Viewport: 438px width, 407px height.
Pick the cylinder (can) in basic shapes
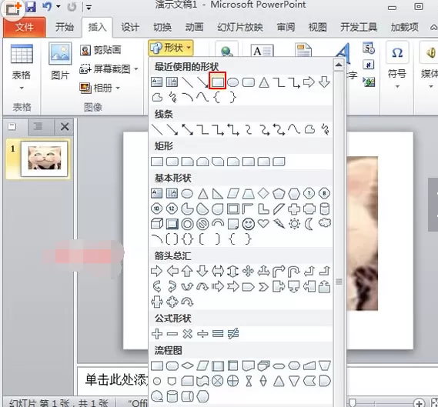[324, 209]
